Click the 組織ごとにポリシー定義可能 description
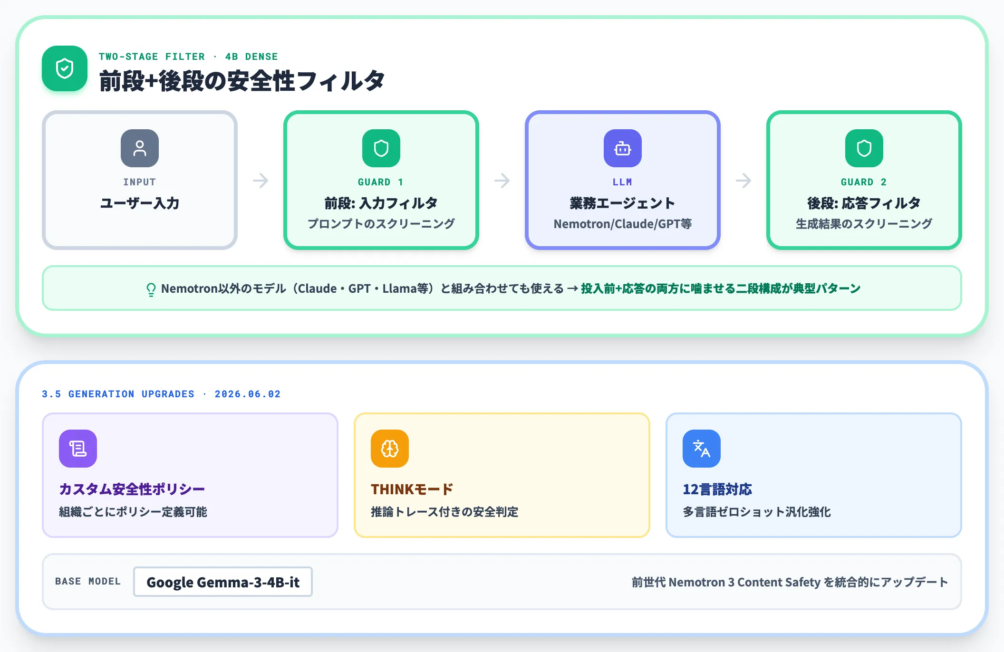 (x=133, y=512)
